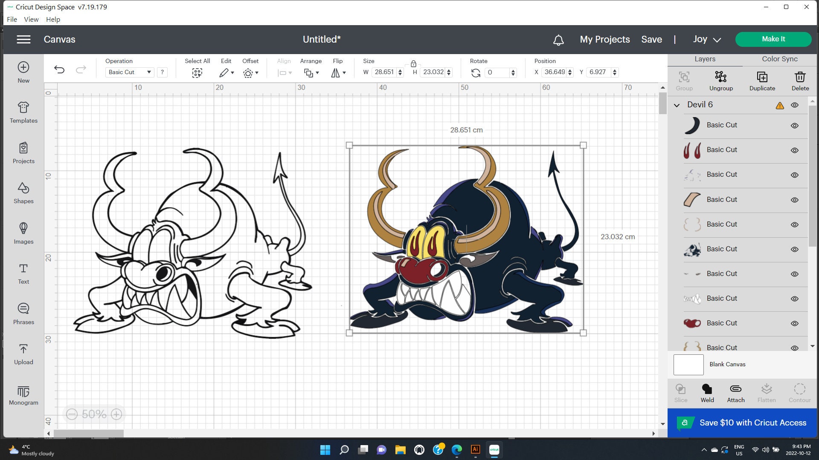The height and width of the screenshot is (460, 819).
Task: Open the Joy machine selector dropdown
Action: [x=707, y=39]
